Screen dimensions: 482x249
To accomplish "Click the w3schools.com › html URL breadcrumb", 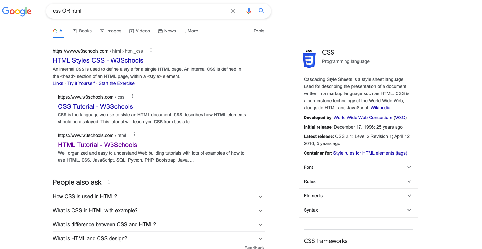I will point(92,135).
